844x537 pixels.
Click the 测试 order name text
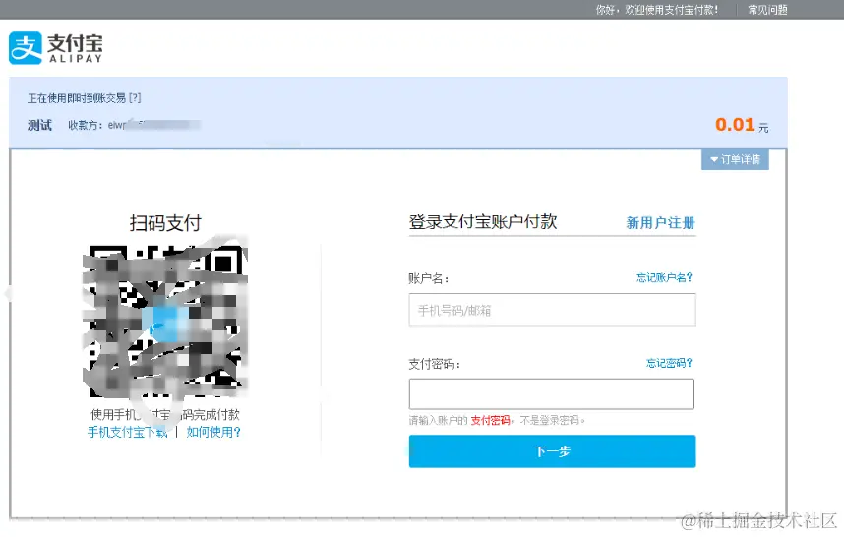(x=39, y=125)
